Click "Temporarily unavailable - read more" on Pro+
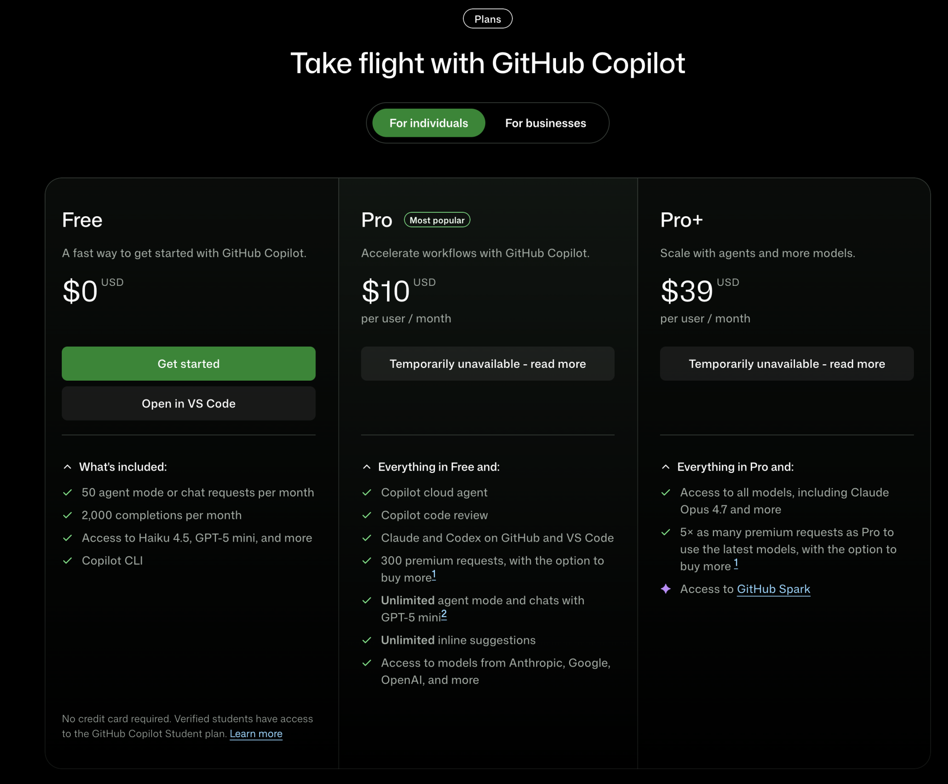This screenshot has width=948, height=784. click(786, 364)
